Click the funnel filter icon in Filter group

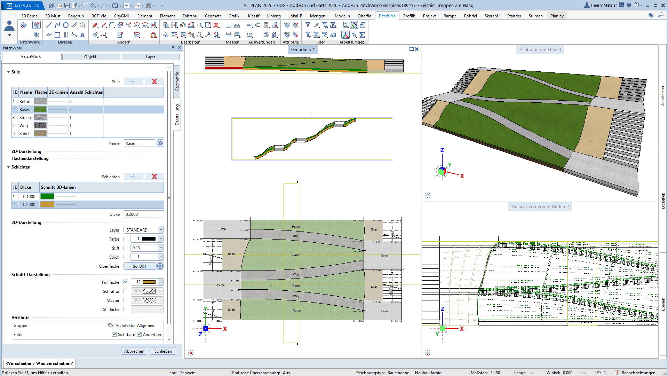308,25
